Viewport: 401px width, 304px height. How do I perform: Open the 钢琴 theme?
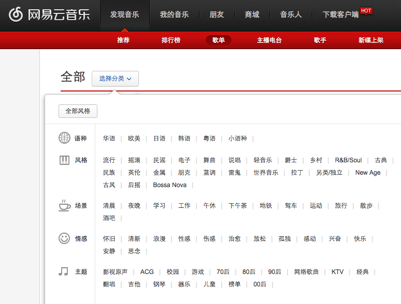click(x=160, y=284)
